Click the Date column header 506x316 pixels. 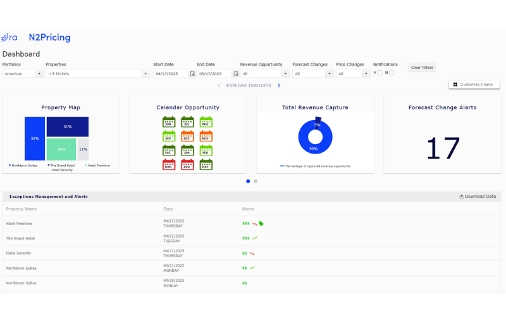168,209
